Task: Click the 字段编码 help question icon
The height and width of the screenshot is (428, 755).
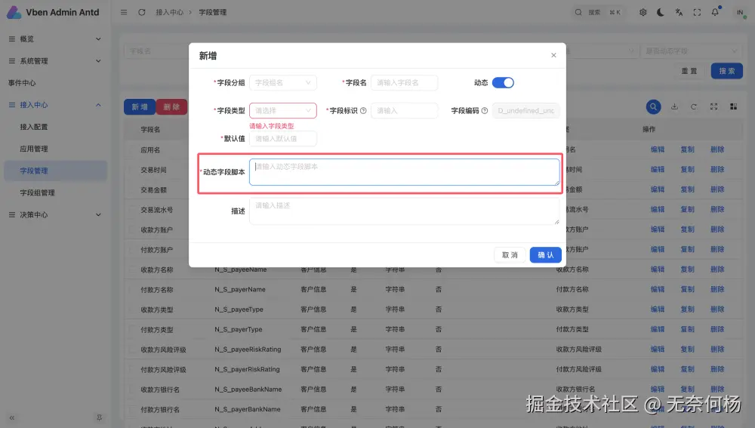Action: (x=485, y=111)
